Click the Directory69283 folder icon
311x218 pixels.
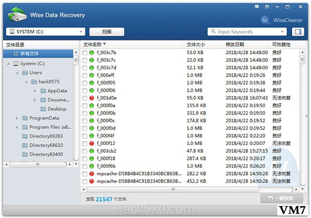(x=25, y=136)
